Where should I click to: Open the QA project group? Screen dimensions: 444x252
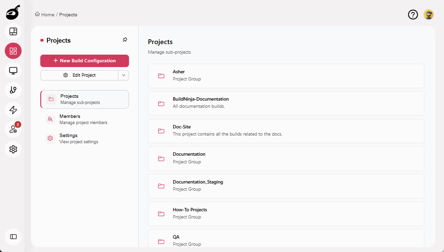tap(286, 239)
